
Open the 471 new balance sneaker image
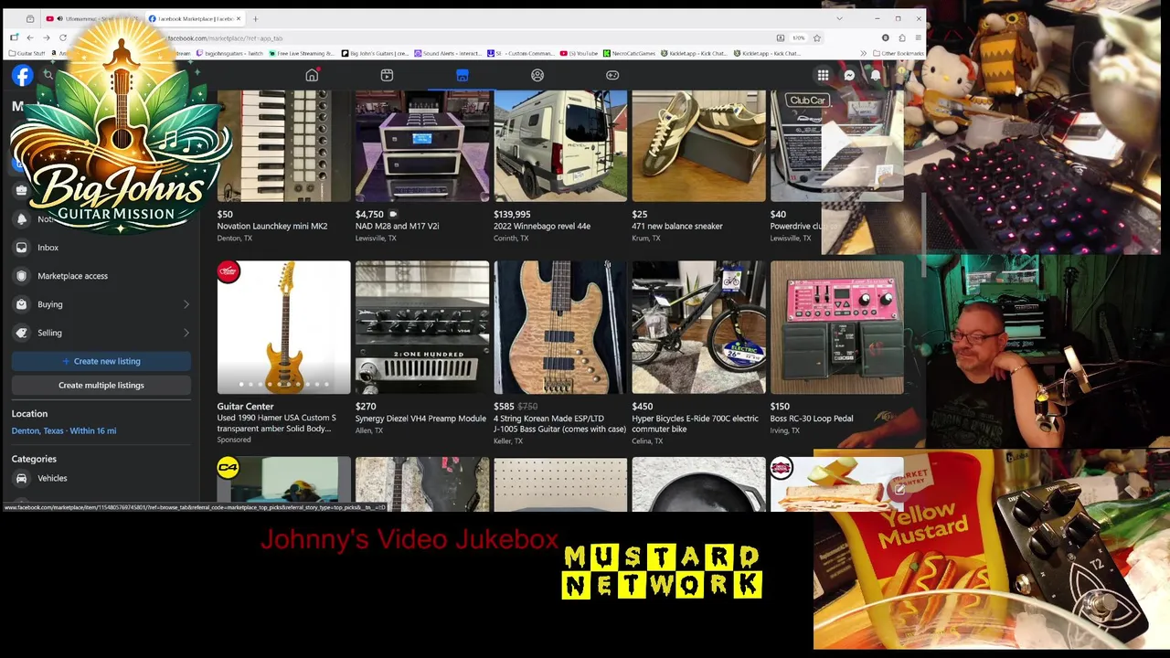click(x=698, y=145)
